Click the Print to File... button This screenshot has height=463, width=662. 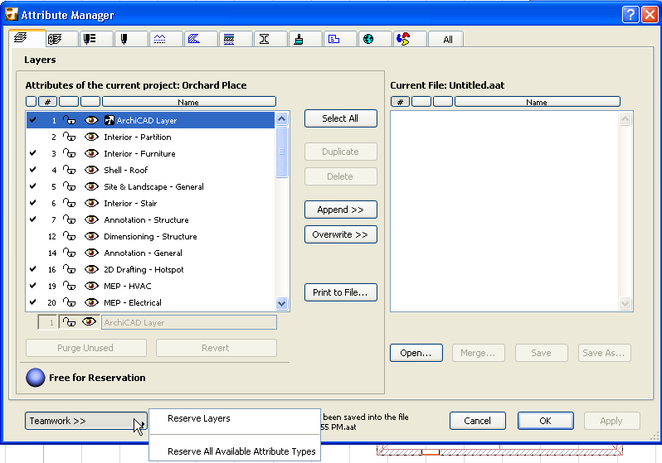point(341,292)
